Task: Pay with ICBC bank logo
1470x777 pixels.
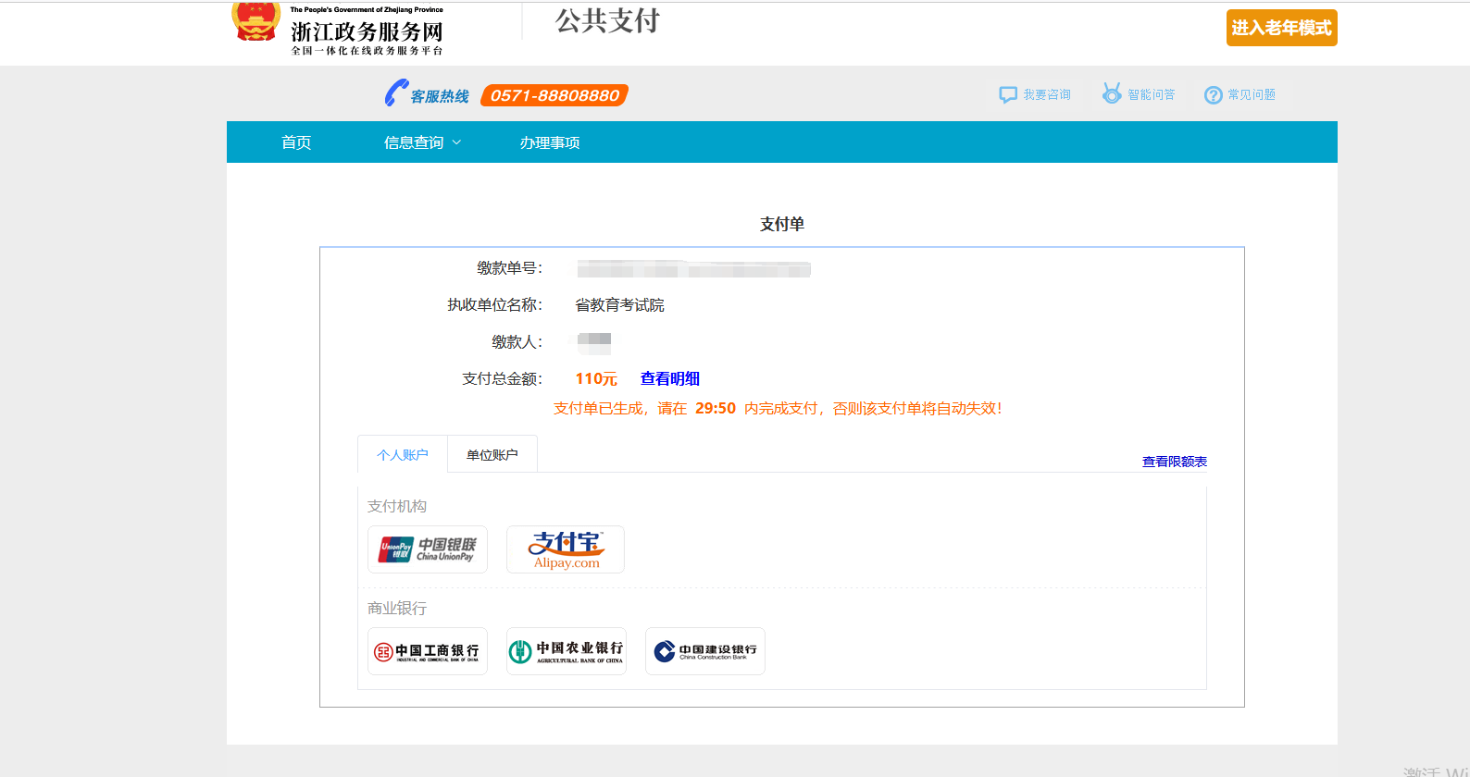Action: click(427, 651)
